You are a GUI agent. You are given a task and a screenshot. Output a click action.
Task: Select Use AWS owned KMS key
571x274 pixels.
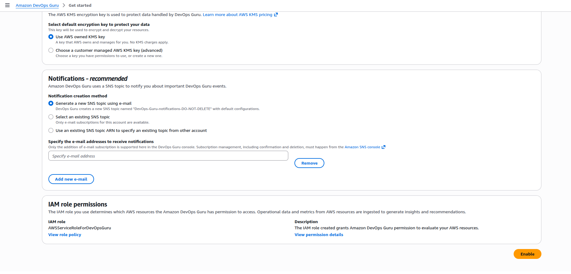tap(51, 37)
